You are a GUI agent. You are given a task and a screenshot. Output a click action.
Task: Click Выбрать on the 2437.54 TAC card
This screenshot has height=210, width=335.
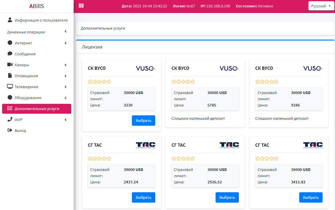(144, 197)
